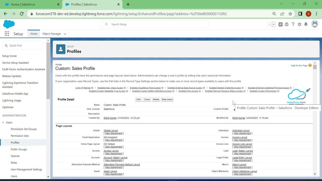Open the Enabled Custom Permissions link
The width and height of the screenshot is (322, 181).
coord(263,91)
